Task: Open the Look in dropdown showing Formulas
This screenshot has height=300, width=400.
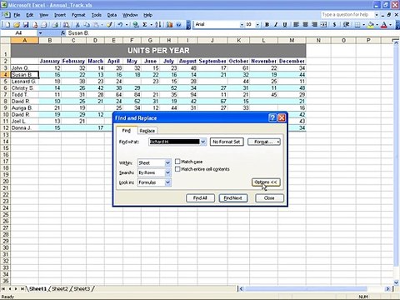Action: click(167, 182)
